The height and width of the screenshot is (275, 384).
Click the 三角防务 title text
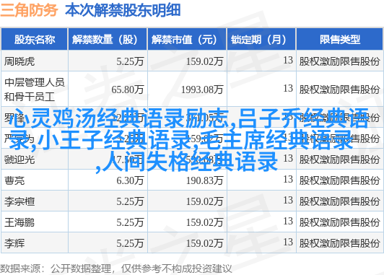click(29, 10)
